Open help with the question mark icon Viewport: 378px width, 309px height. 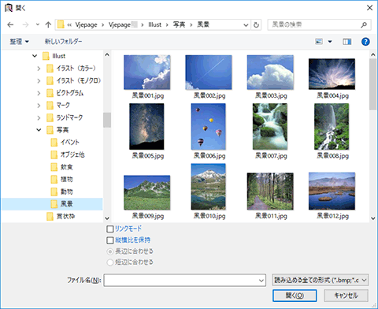tap(365, 42)
